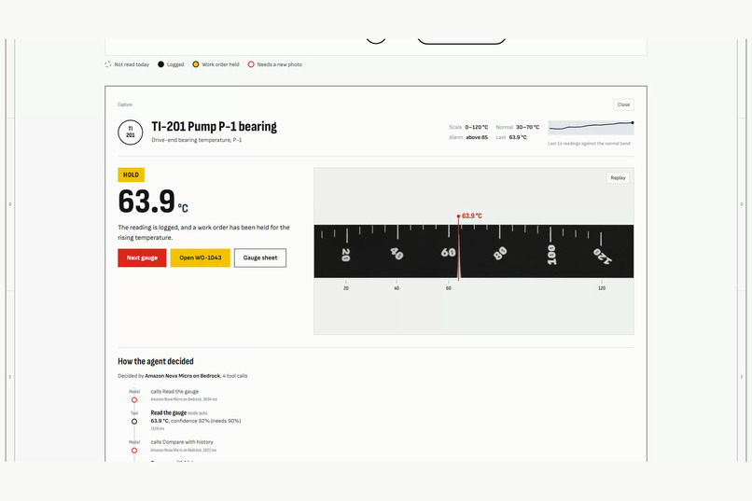This screenshot has height=501, width=752.
Task: Click the 'Last 14 readings against the normal band' caption
Action: click(x=589, y=144)
